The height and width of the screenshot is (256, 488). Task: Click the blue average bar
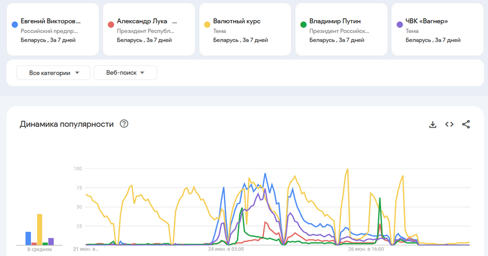coord(28,238)
